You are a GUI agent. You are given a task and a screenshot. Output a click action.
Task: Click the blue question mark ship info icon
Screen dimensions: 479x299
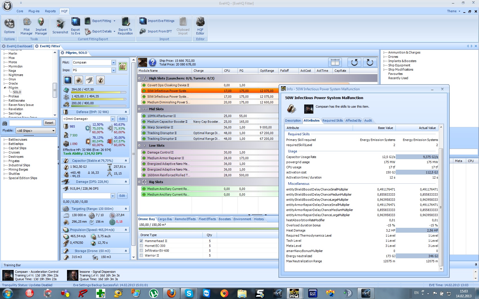click(153, 62)
